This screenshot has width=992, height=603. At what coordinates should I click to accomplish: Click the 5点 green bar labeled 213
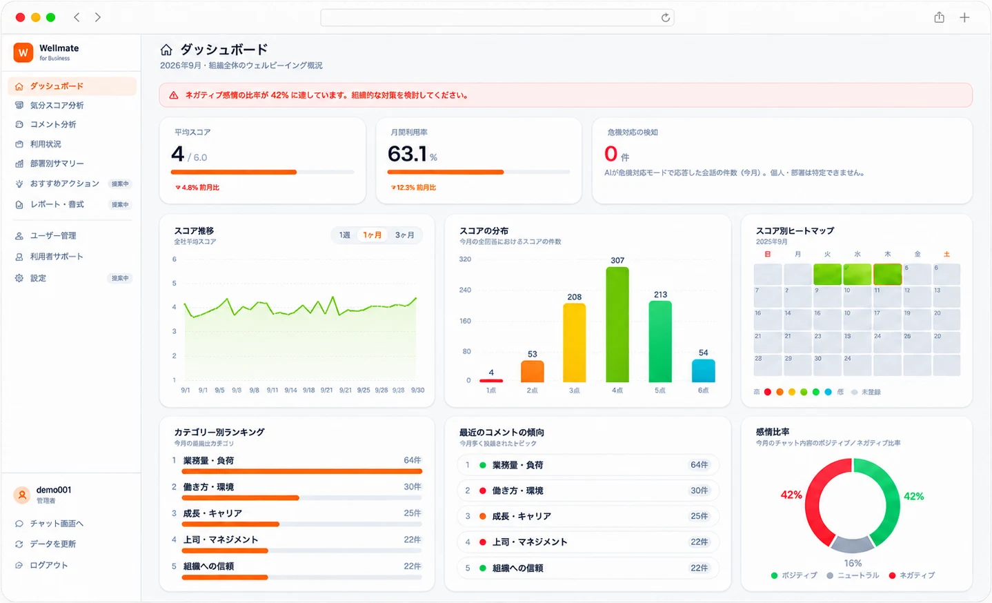[x=660, y=342]
